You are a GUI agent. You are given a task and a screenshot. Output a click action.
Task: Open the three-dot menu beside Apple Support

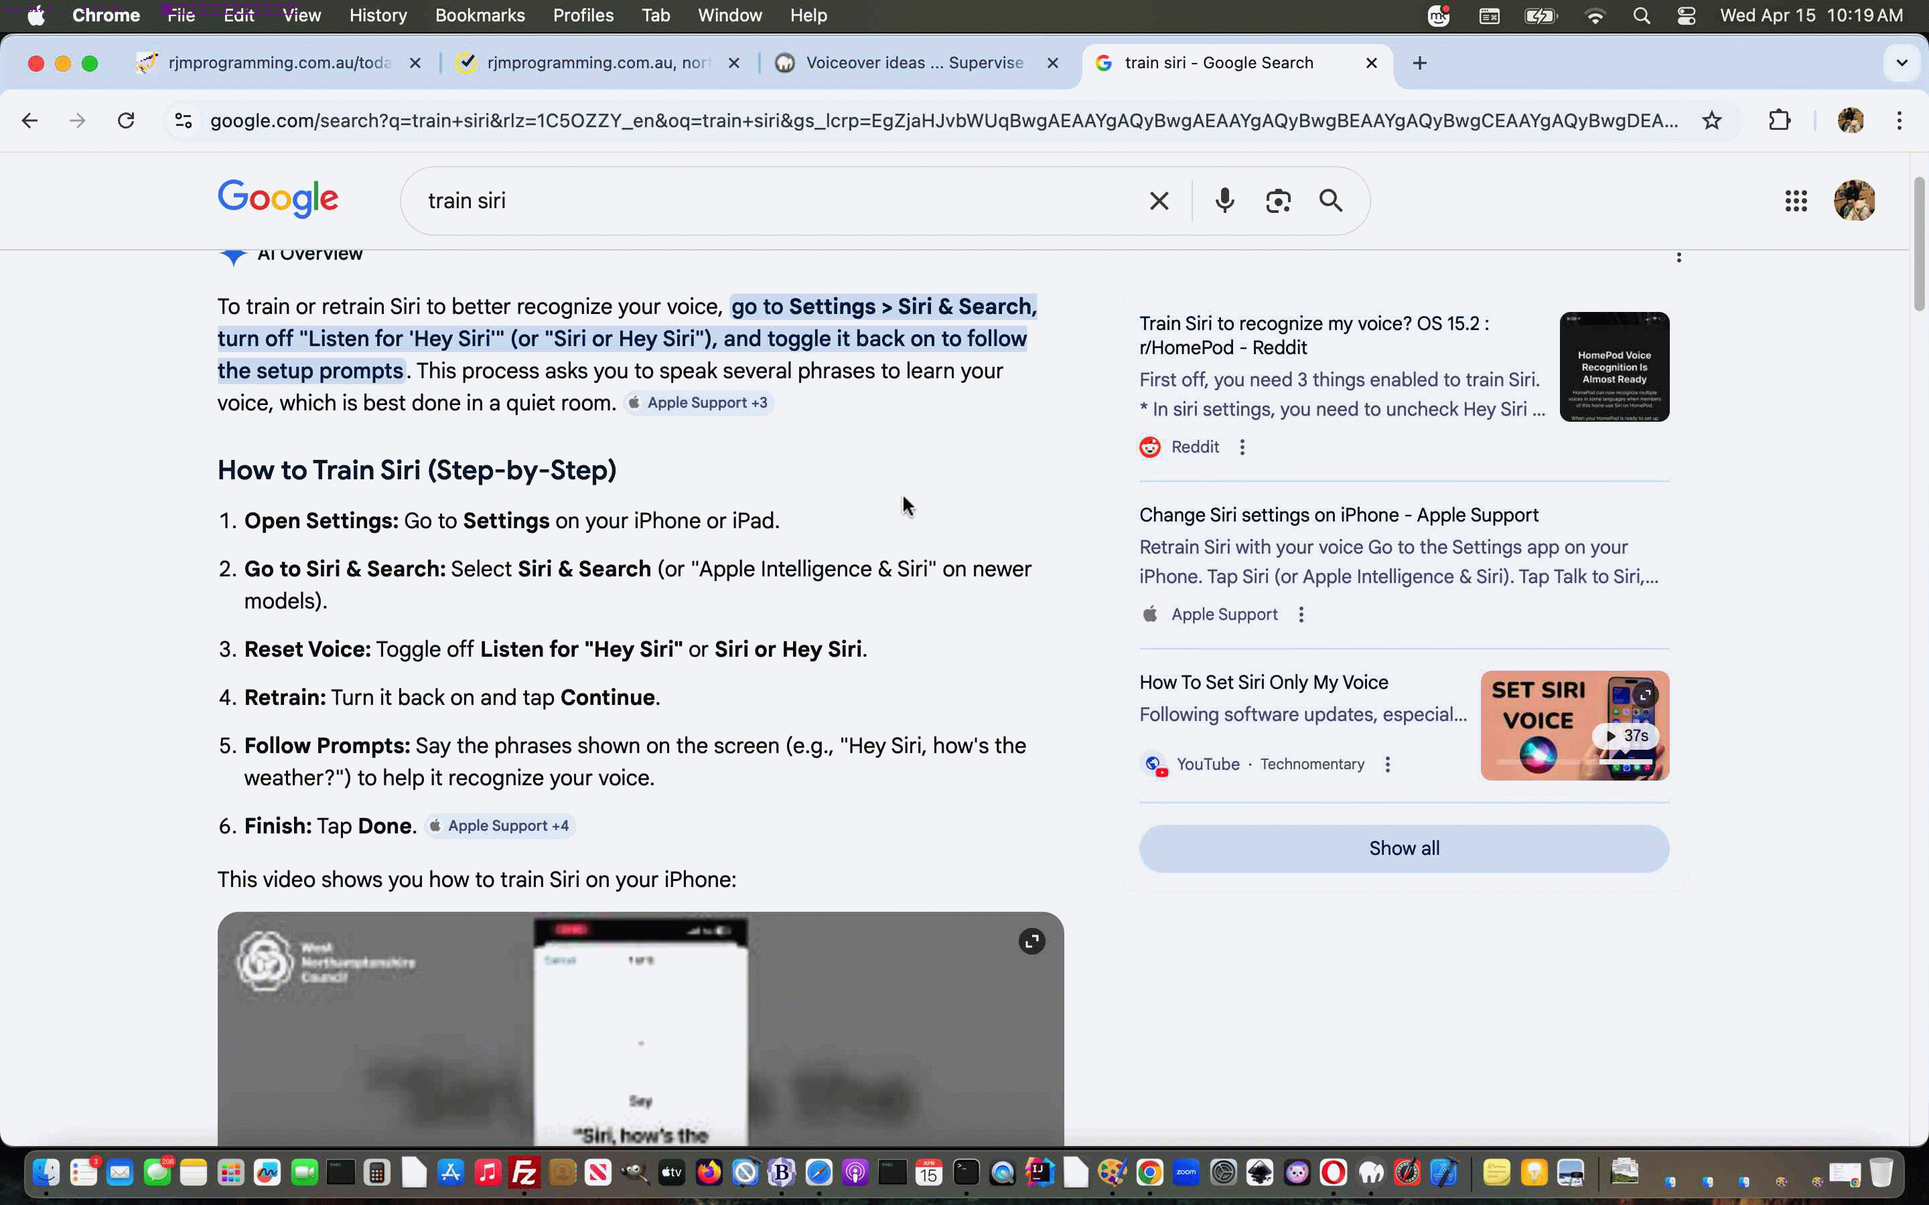[1300, 615]
